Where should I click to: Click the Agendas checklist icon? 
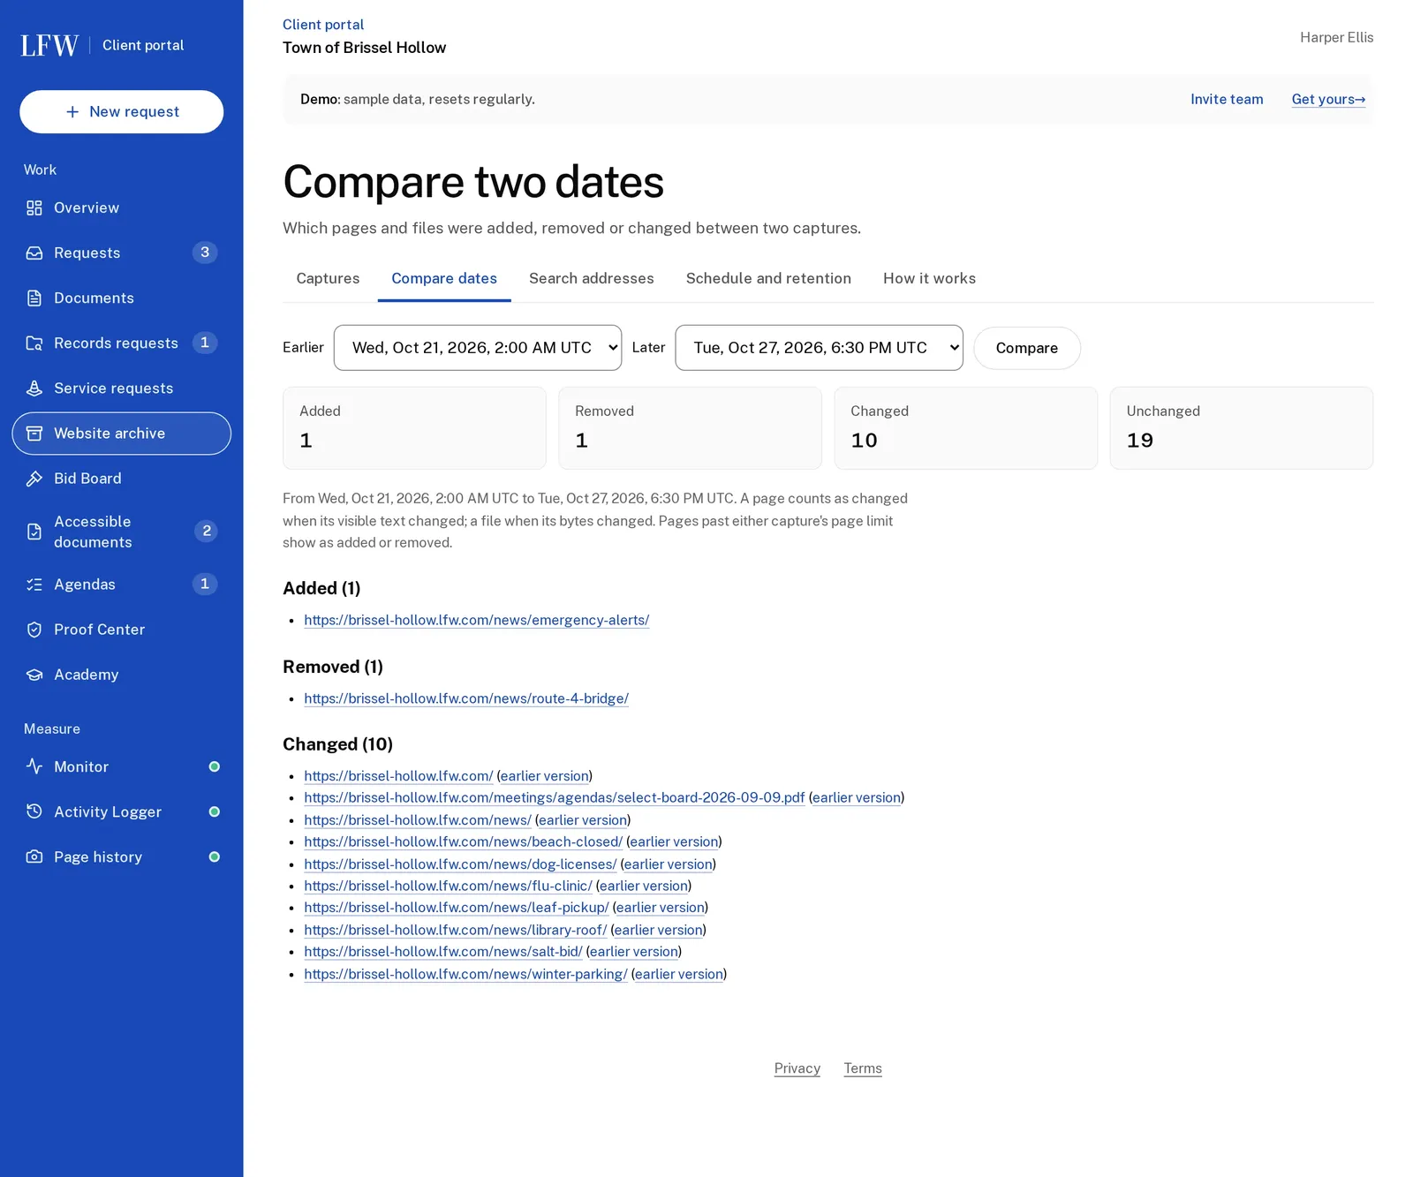tap(34, 585)
